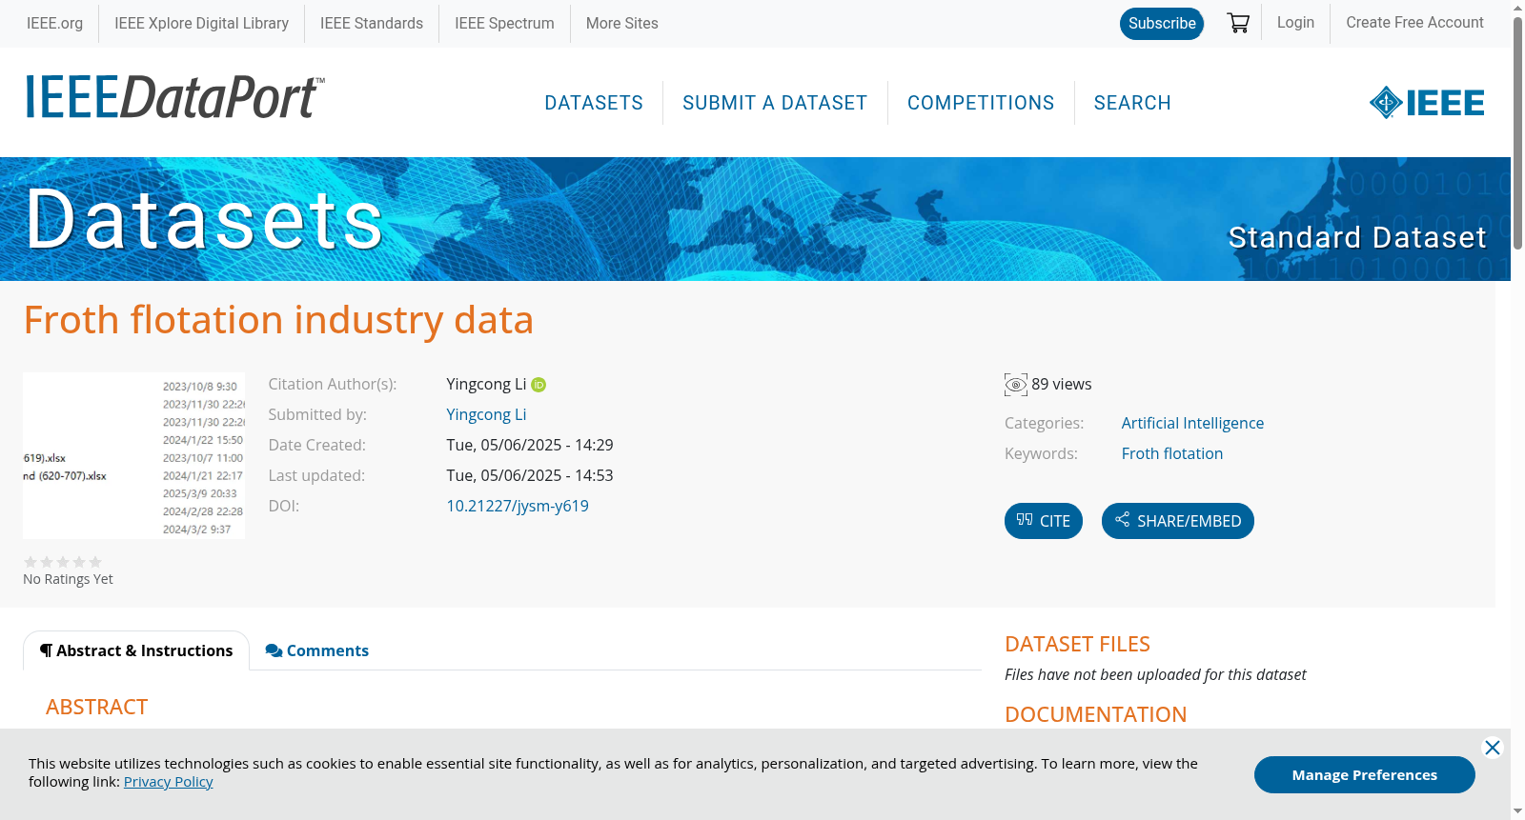Click the 'DATASET FILES' heading

coord(1077,645)
